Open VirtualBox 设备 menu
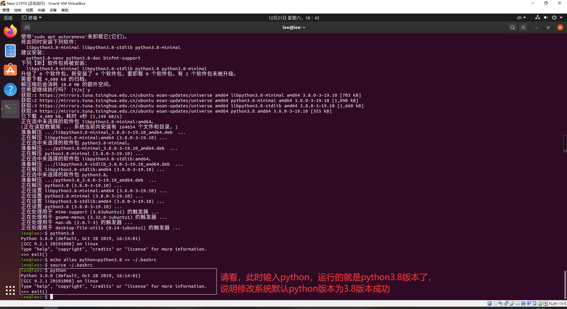Screen dimensions: 567x309 (53, 10)
